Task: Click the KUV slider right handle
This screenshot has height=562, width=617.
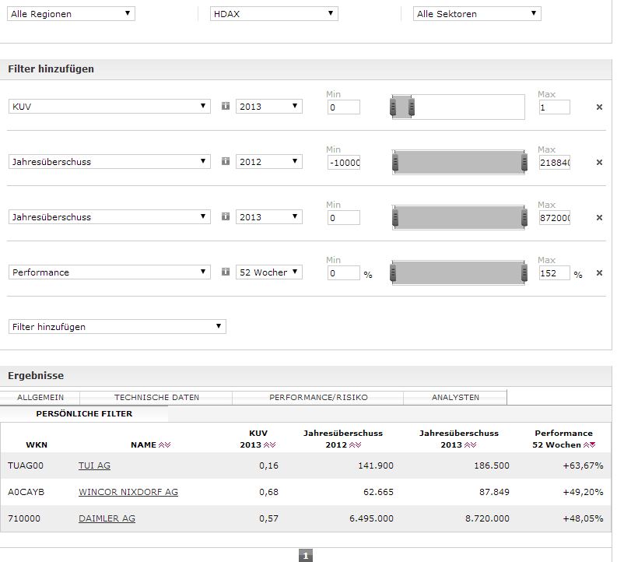Action: coord(412,107)
